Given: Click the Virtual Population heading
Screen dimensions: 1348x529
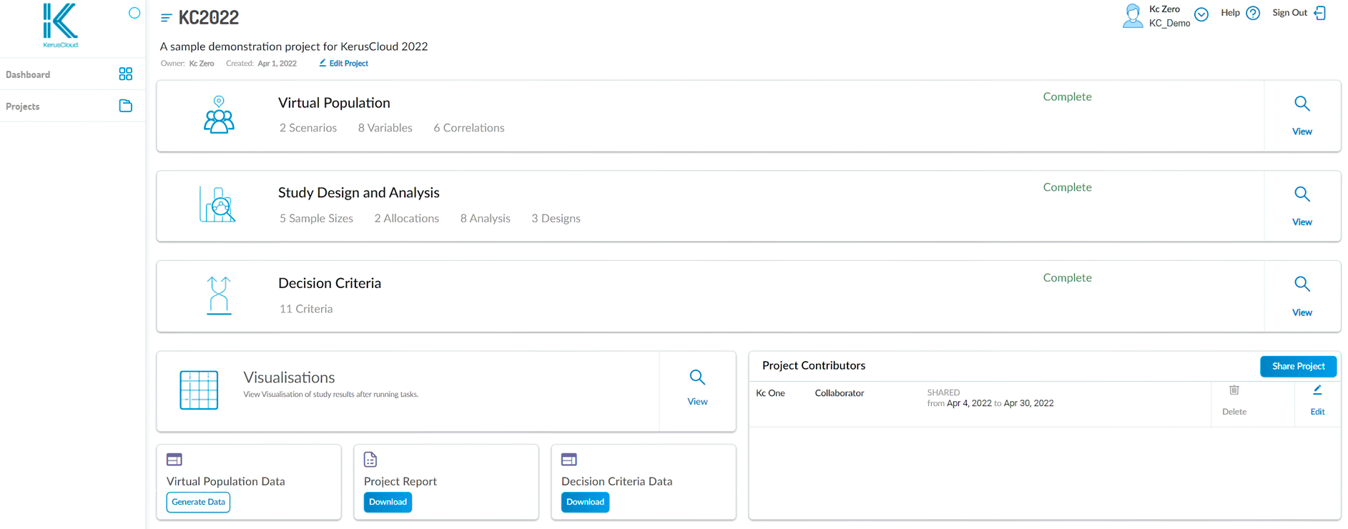Looking at the screenshot, I should (334, 103).
